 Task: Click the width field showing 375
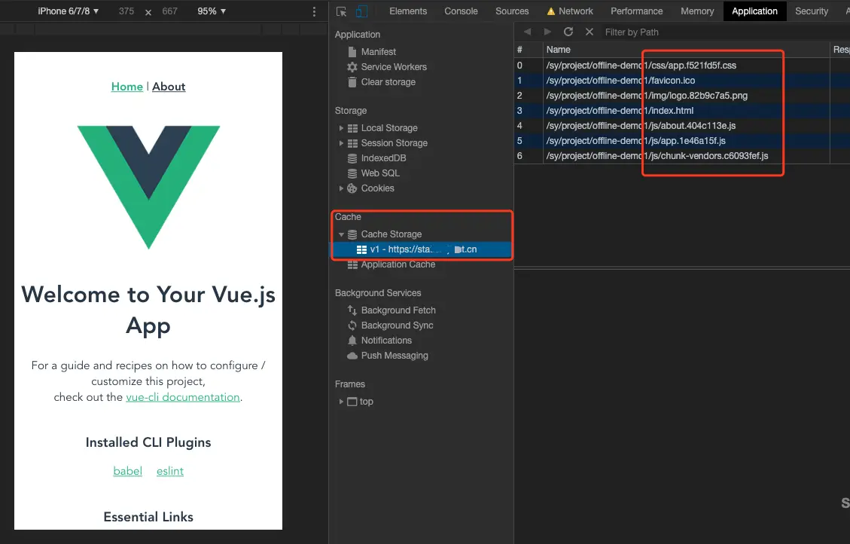(x=126, y=11)
